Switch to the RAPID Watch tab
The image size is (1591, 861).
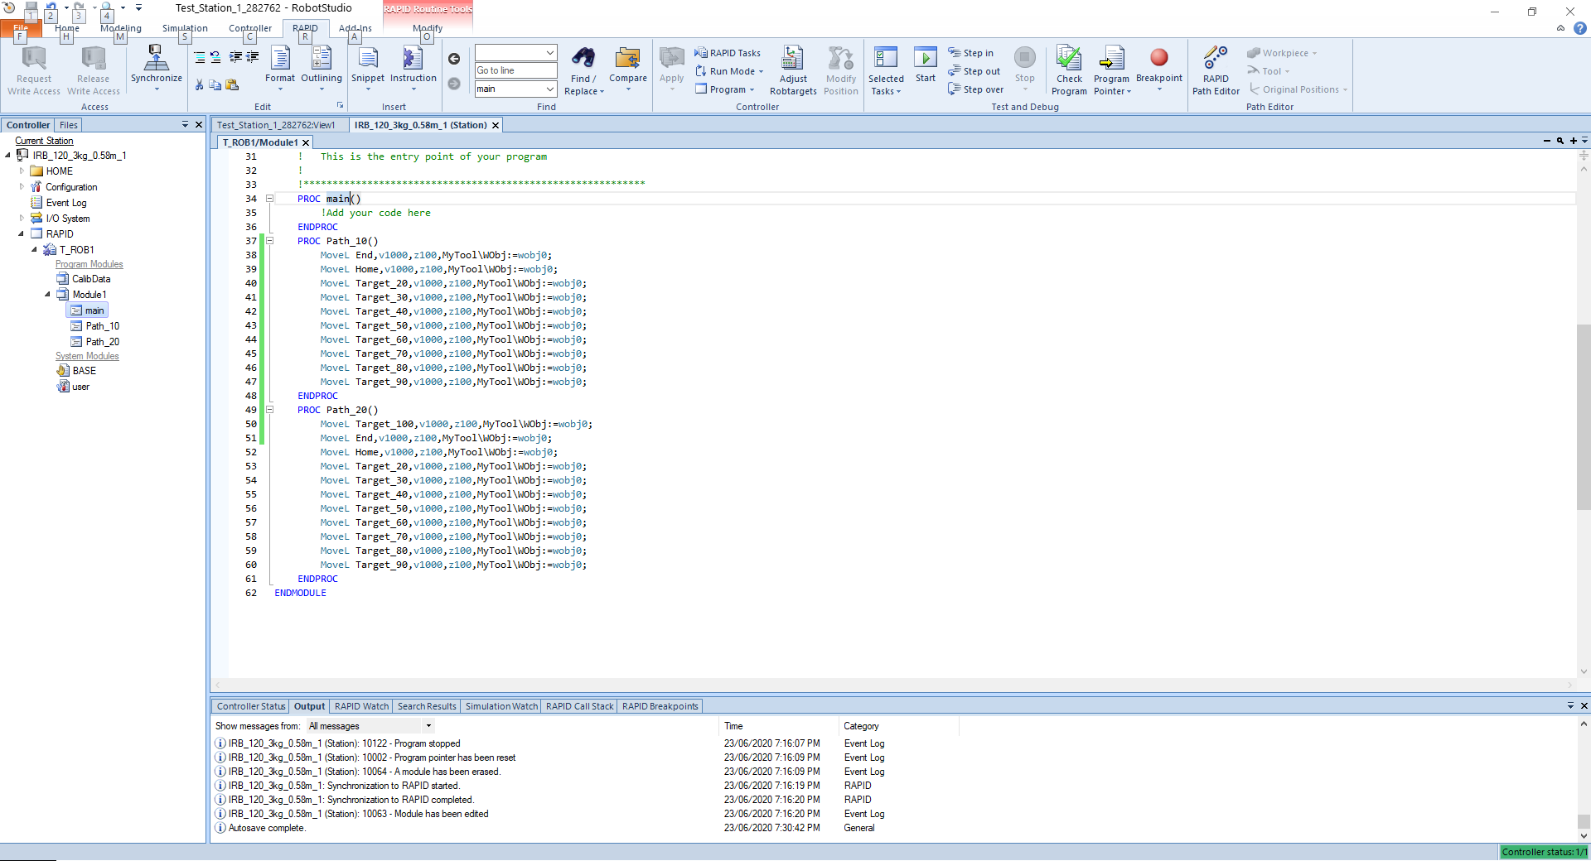click(361, 706)
